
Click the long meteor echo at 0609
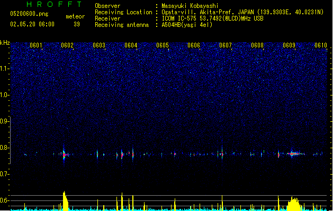(295, 154)
